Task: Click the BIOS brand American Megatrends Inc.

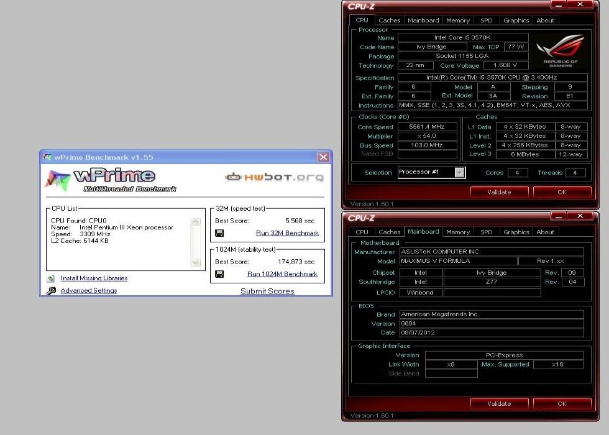Action: point(492,314)
